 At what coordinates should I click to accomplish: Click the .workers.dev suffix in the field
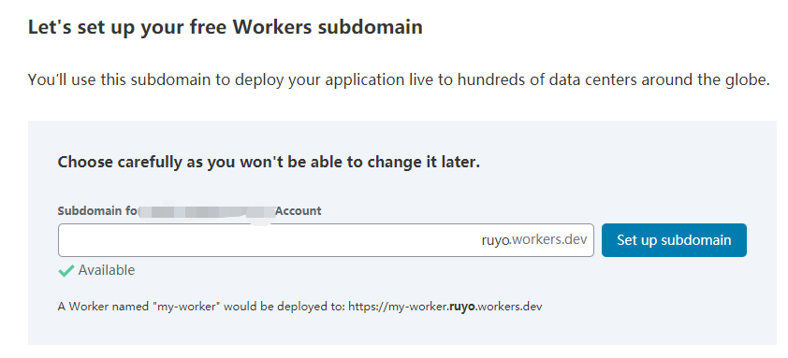[548, 239]
